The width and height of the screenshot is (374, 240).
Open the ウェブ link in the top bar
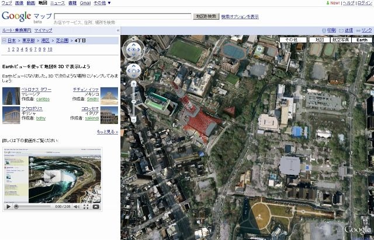6,3
